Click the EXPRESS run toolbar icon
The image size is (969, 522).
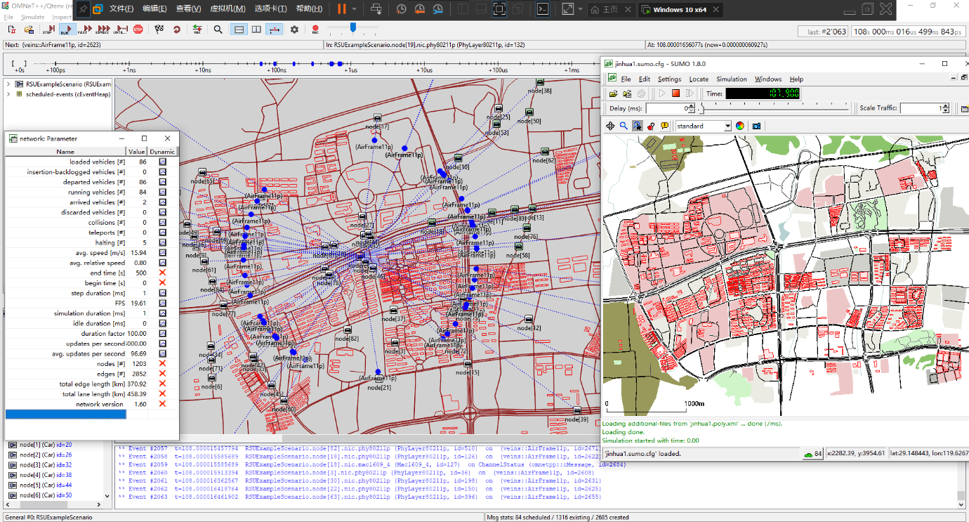103,30
